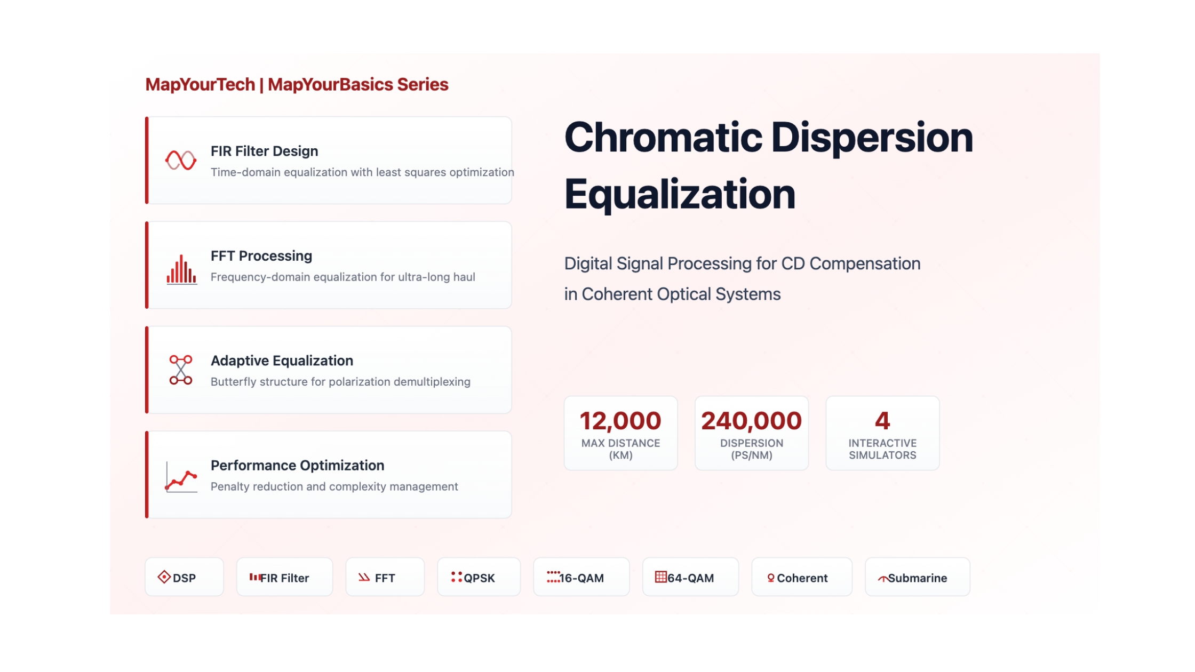Click the dotted icon in the 16-QAM tag
Image resolution: width=1195 pixels, height=672 pixels.
(x=553, y=577)
